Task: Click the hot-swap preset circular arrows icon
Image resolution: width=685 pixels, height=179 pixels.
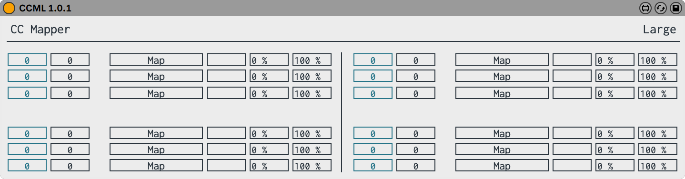Action: pos(660,8)
